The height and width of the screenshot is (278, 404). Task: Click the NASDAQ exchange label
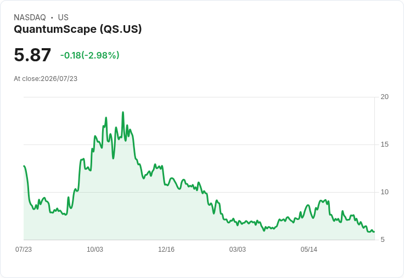(30, 18)
